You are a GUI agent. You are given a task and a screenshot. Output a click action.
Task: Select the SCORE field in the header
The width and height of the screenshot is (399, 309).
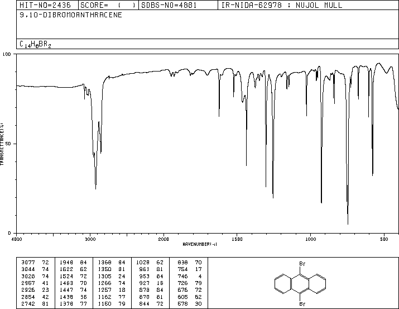[x=108, y=5]
